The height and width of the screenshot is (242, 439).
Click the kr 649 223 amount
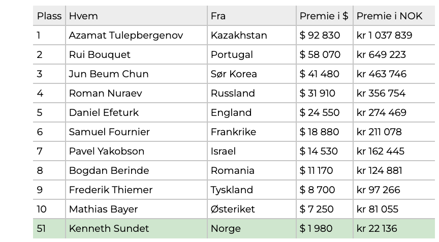(x=381, y=54)
